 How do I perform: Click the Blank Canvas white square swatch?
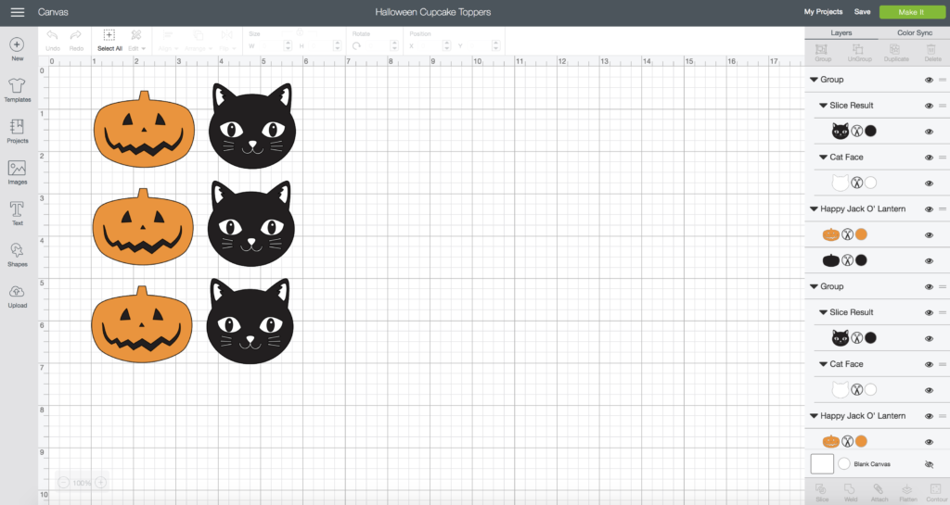(822, 464)
